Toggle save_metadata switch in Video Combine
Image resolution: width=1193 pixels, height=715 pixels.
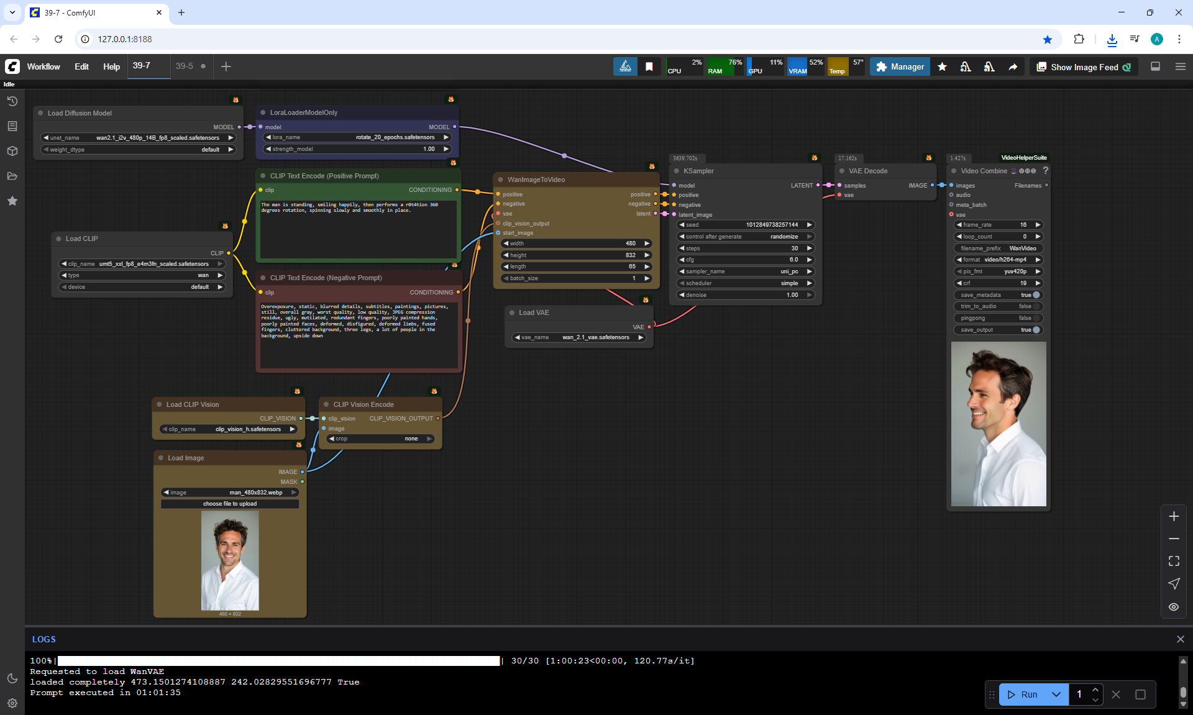tap(1036, 295)
